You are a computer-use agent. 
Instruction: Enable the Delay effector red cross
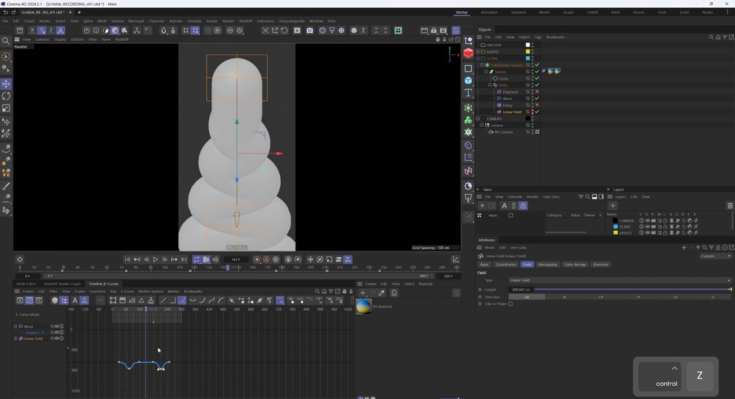click(538, 105)
